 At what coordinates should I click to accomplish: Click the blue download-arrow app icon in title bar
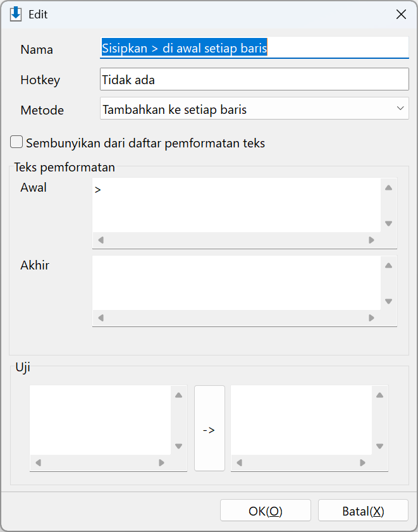point(16,15)
